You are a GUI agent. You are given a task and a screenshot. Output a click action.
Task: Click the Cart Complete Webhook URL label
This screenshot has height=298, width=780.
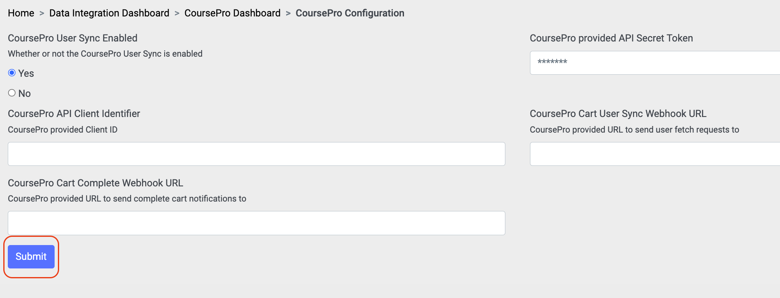[x=96, y=183]
